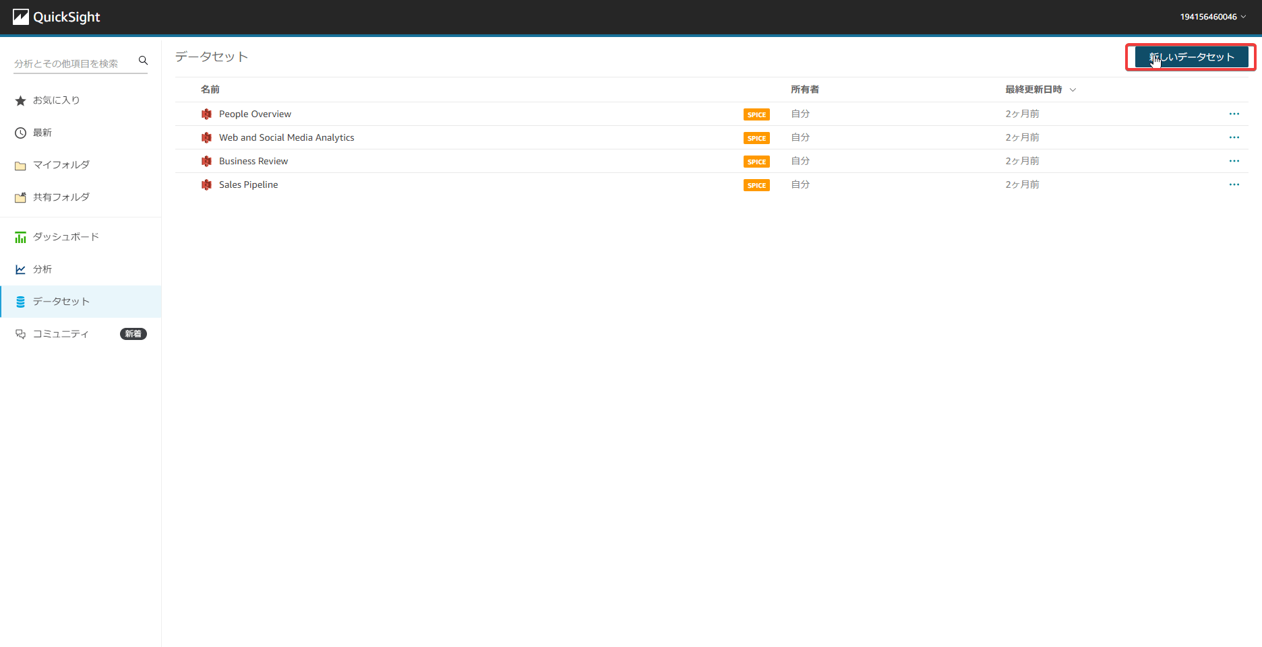This screenshot has height=647, width=1262.
Task: Click the 新しいデータセット button
Action: tap(1191, 57)
